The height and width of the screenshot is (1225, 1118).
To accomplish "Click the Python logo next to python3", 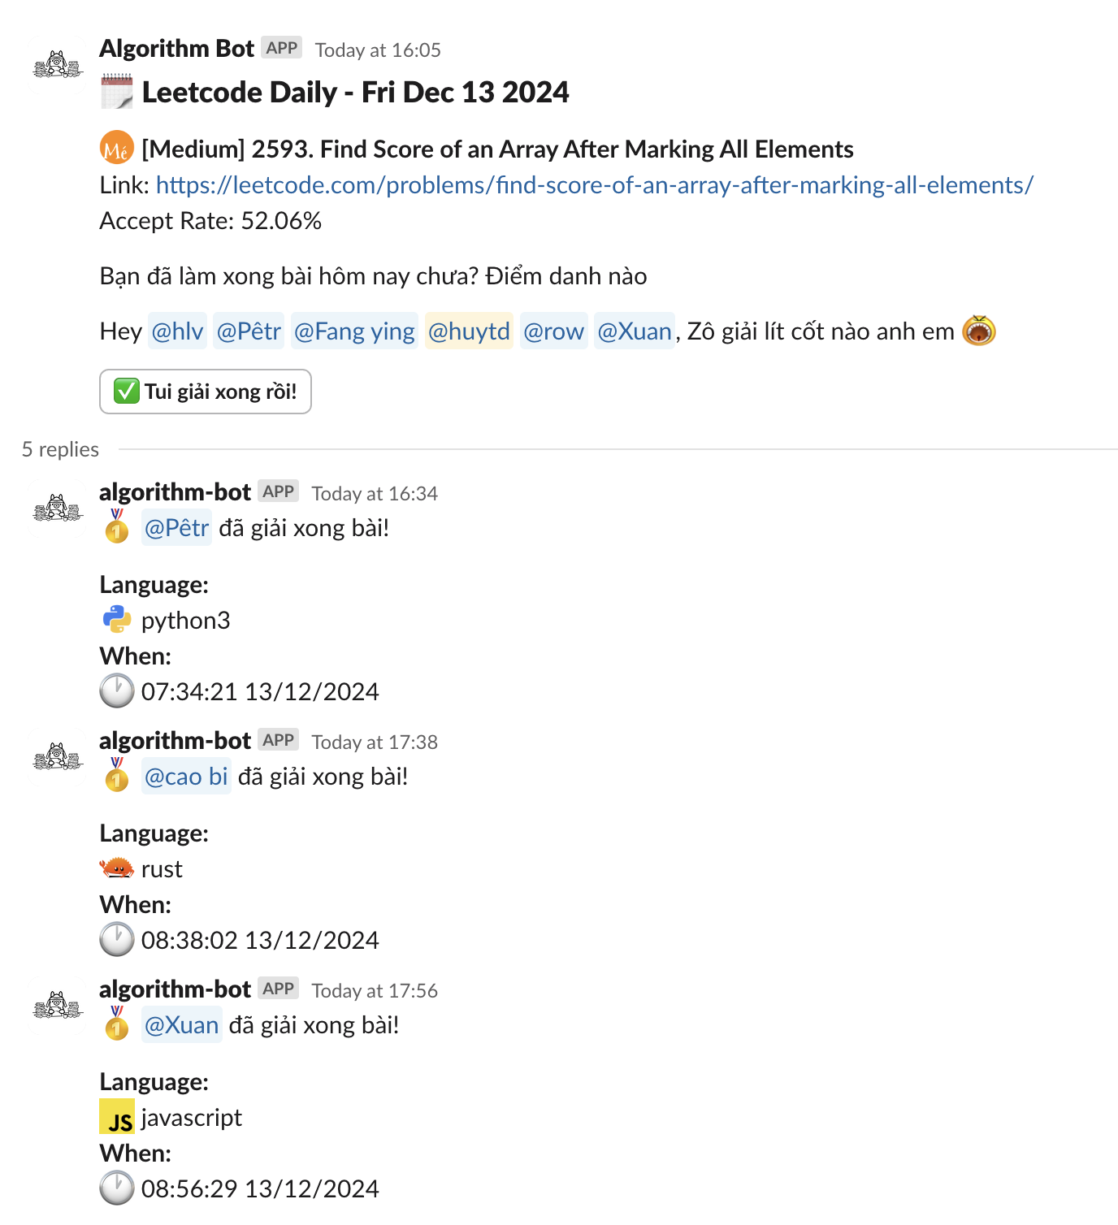I will [117, 620].
